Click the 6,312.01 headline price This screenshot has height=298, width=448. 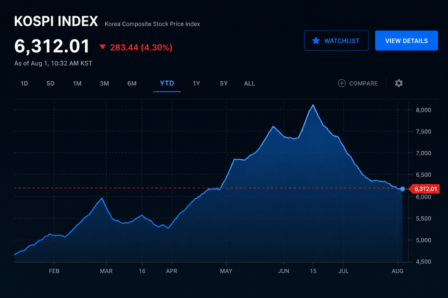(52, 46)
